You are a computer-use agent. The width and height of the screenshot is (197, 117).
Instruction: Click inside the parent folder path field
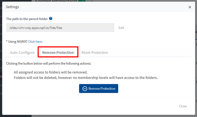60,28
